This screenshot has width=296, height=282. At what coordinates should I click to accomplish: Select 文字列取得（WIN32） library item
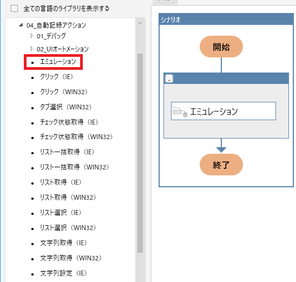tap(71, 258)
